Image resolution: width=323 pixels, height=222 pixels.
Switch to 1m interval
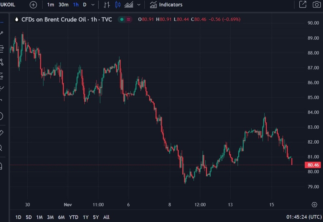[51, 5]
